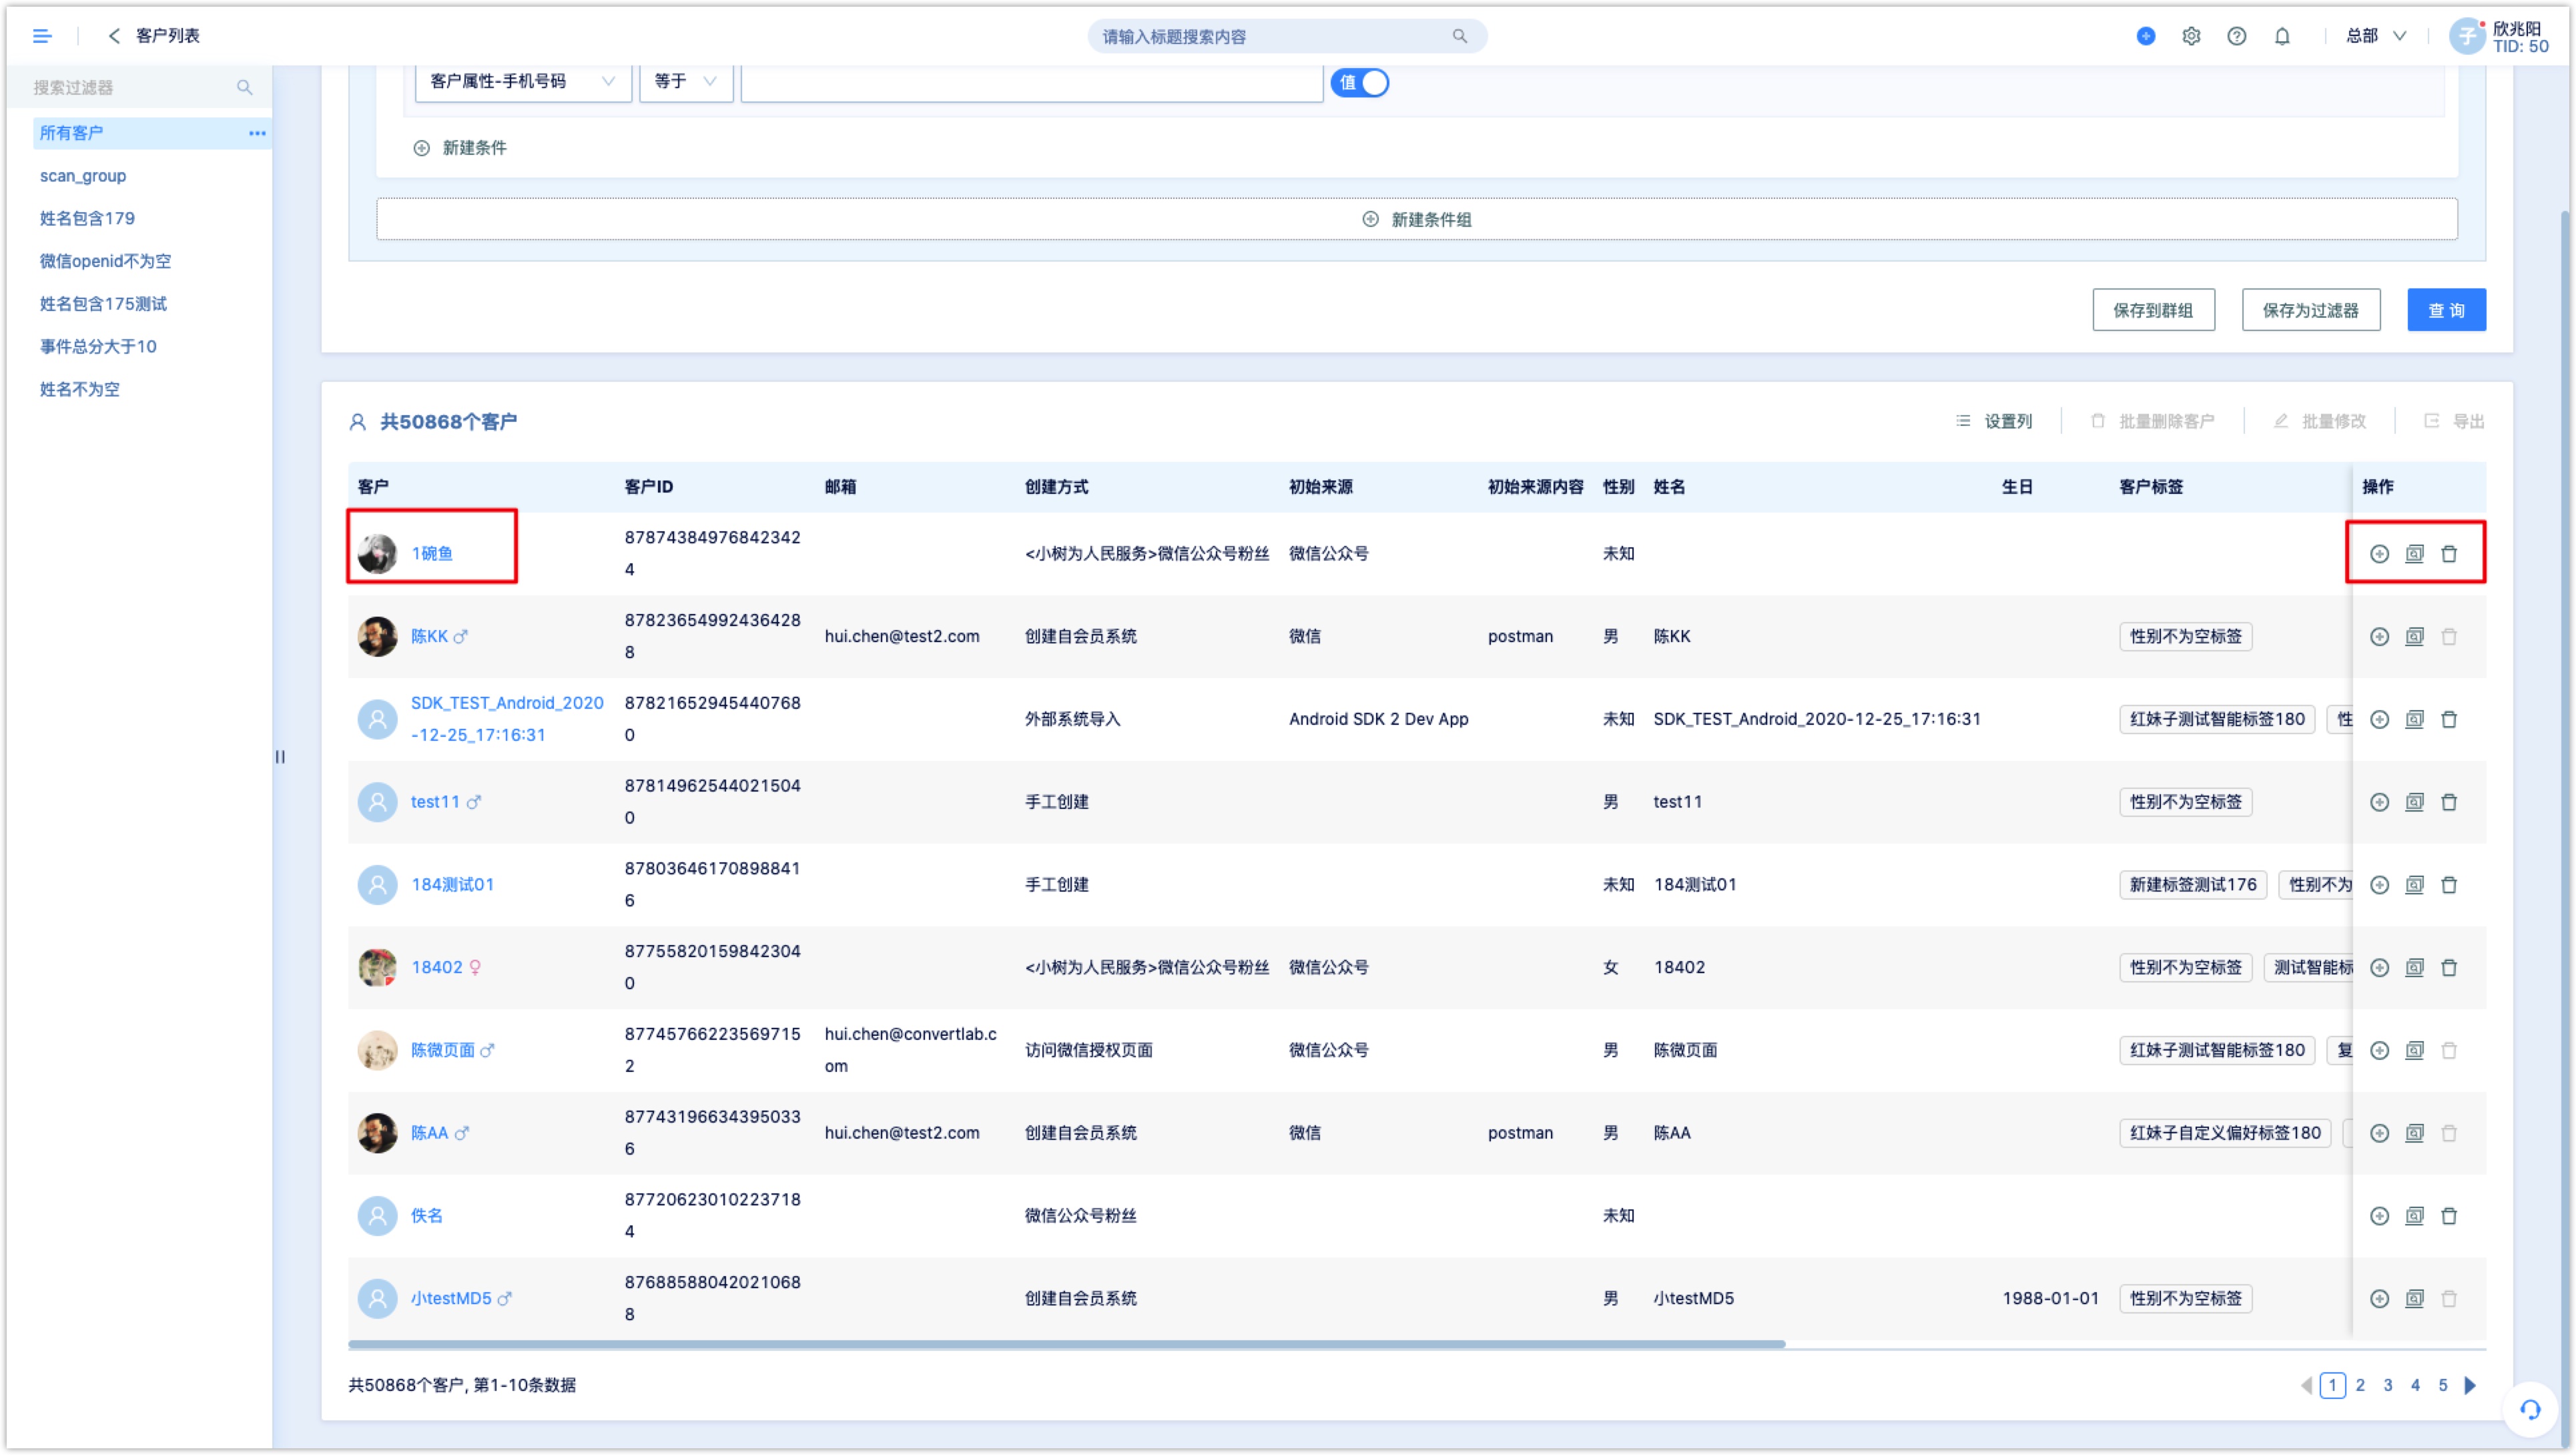Screen dimensions: 2576x1455
Task: Delete customer 佚名 with the trash icon
Action: click(x=2449, y=1216)
